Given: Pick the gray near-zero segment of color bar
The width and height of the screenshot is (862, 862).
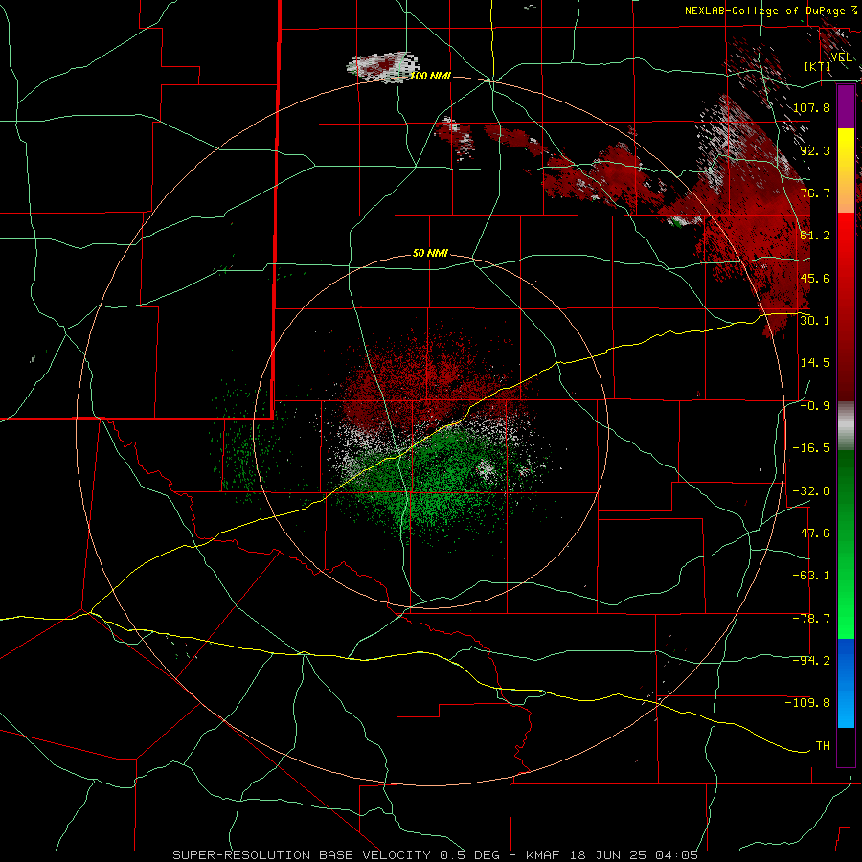Looking at the screenshot, I should click(846, 425).
